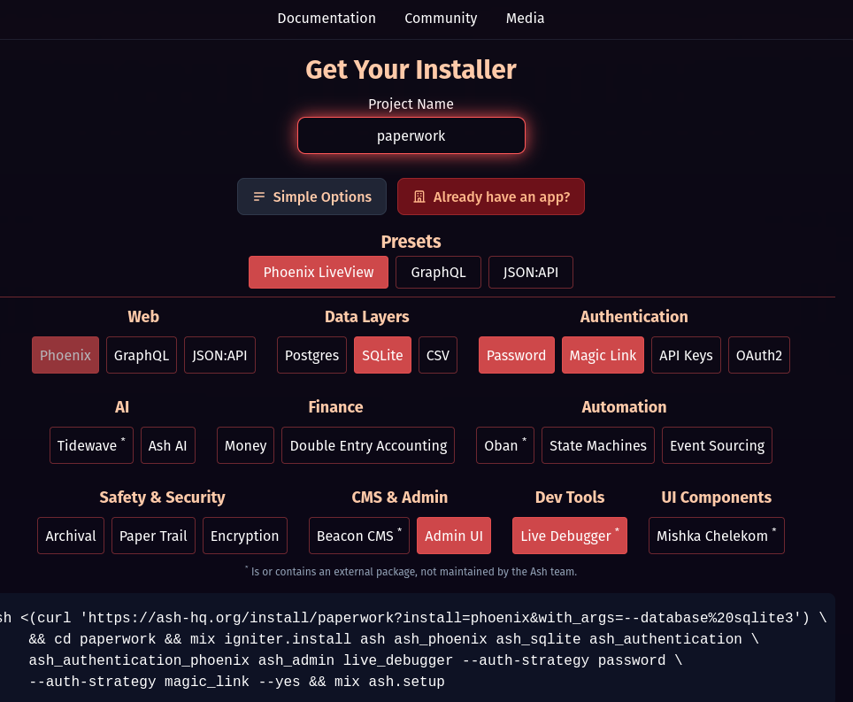Disable Password authentication
The height and width of the screenshot is (702, 853).
(x=516, y=355)
